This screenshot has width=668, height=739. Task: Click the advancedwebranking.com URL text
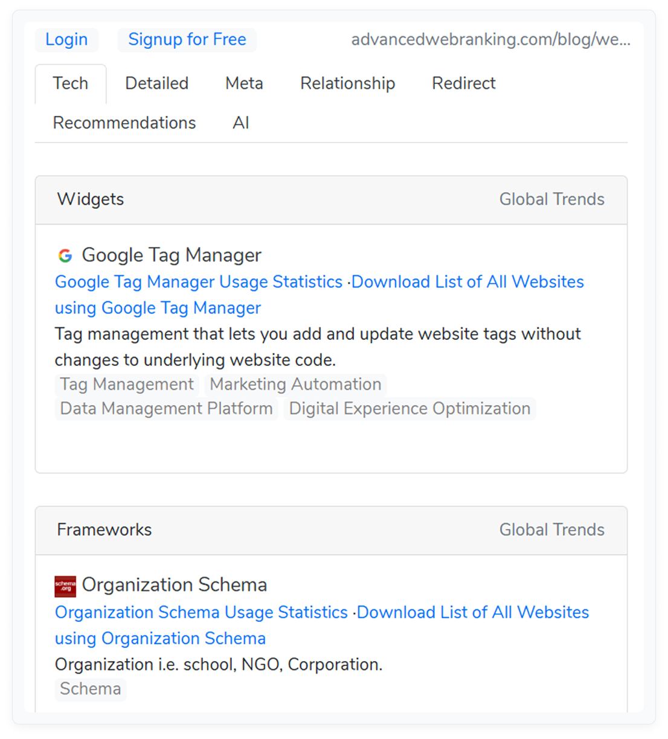pos(490,40)
